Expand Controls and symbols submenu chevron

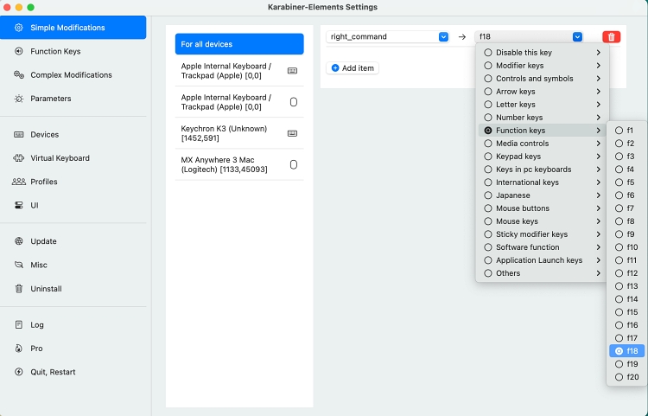point(598,79)
